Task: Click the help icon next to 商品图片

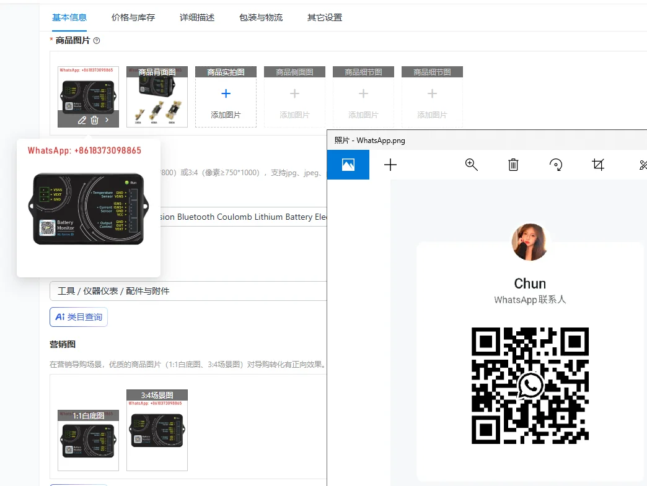Action: click(97, 41)
